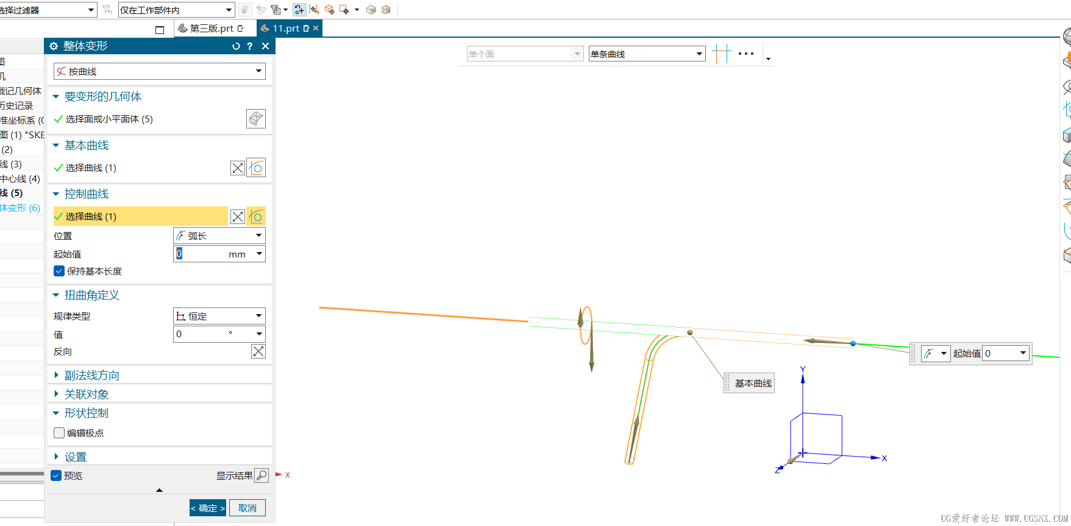Open the 仅在工作部件内 scope dropdown
Viewport: 1071px width, 526px height.
tap(229, 10)
